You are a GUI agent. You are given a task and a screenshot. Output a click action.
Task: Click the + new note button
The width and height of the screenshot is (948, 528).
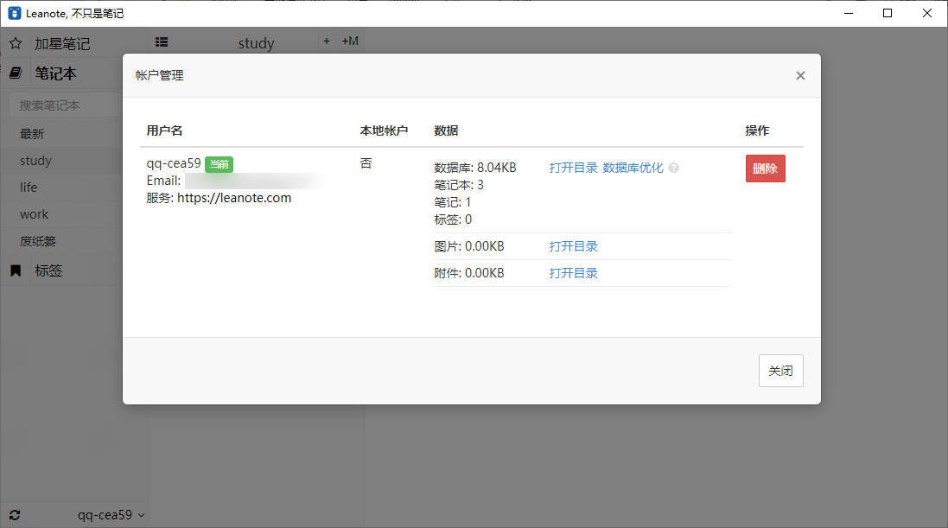[327, 41]
